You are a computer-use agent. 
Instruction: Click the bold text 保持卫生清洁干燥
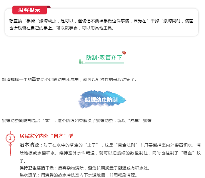pos(36,168)
